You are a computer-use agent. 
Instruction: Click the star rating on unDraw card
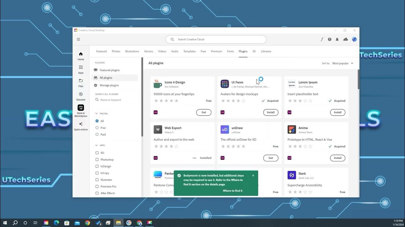coord(233,146)
